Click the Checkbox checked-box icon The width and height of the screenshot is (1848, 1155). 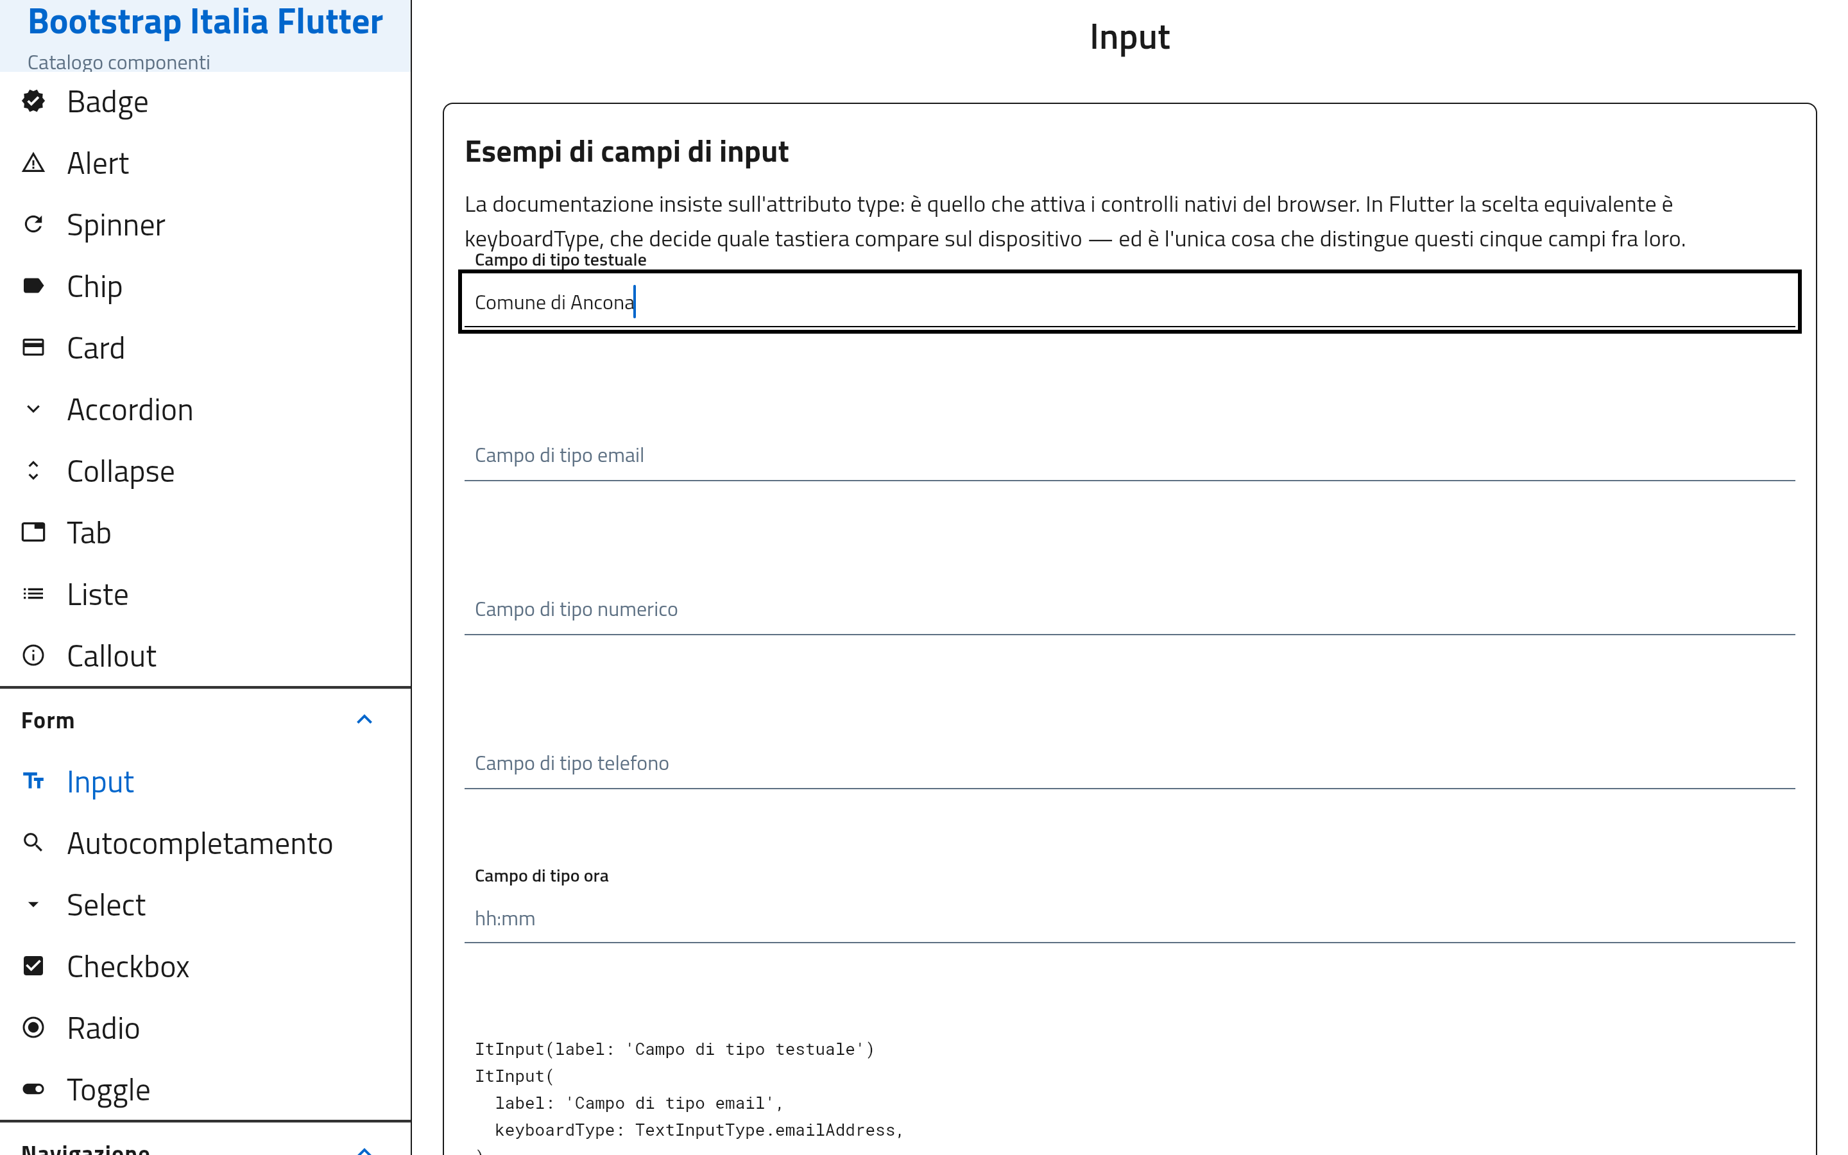(33, 966)
